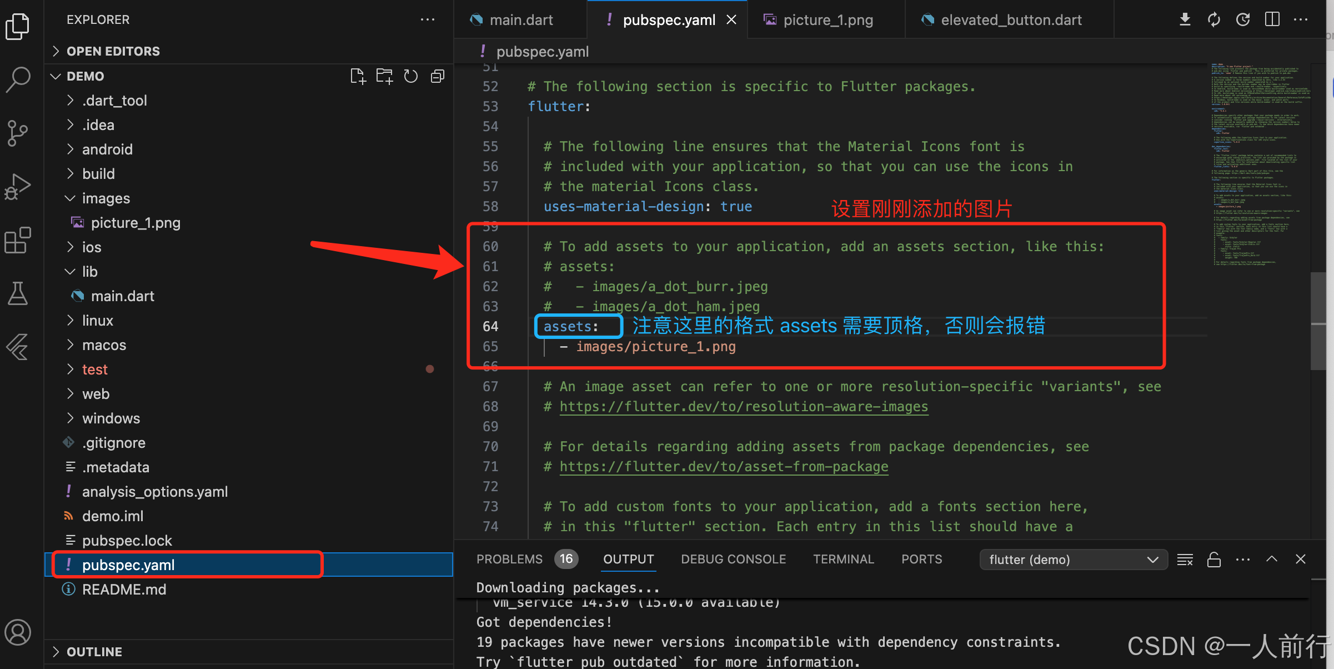Screen dimensions: 1334x669
Task: Open Explorer more actions ellipsis
Action: [428, 19]
